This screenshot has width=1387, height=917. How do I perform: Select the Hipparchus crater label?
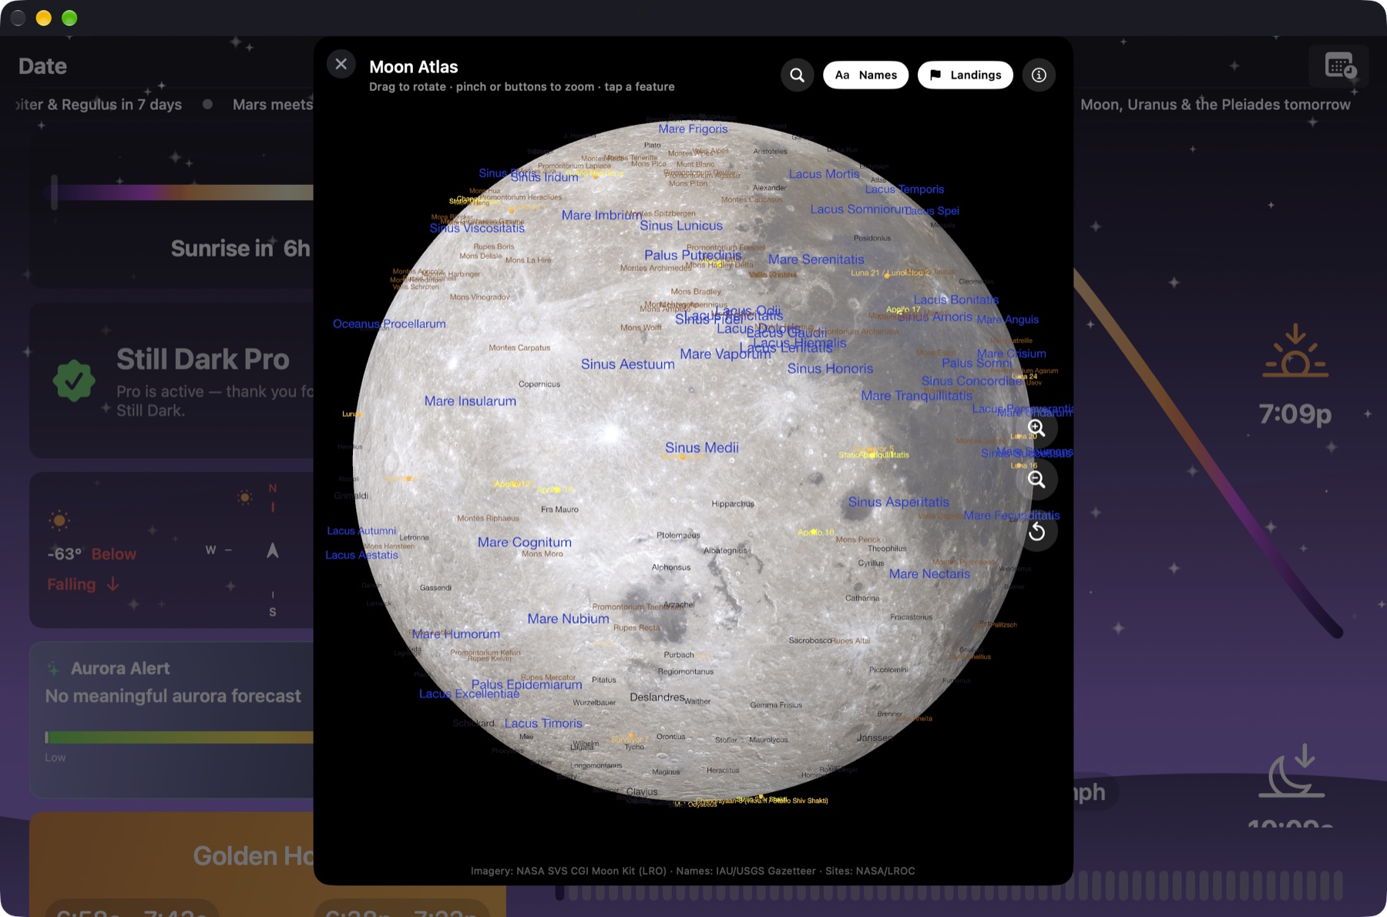(x=733, y=504)
